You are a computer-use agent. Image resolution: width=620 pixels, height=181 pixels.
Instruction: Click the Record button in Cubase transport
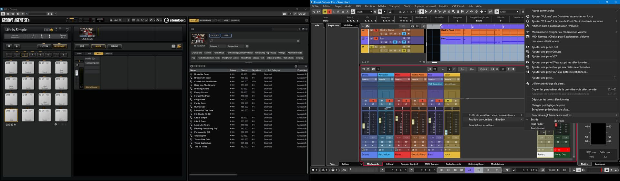pos(497,170)
